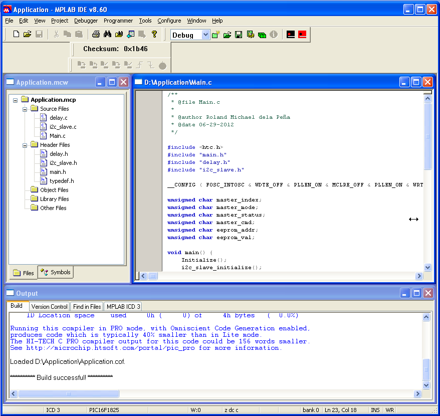Close the D:\Application\Main.c editor window
The image size is (440, 416).
pyautogui.click(x=427, y=82)
